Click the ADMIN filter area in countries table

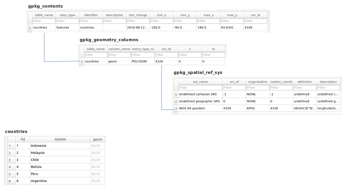tap(60, 139)
